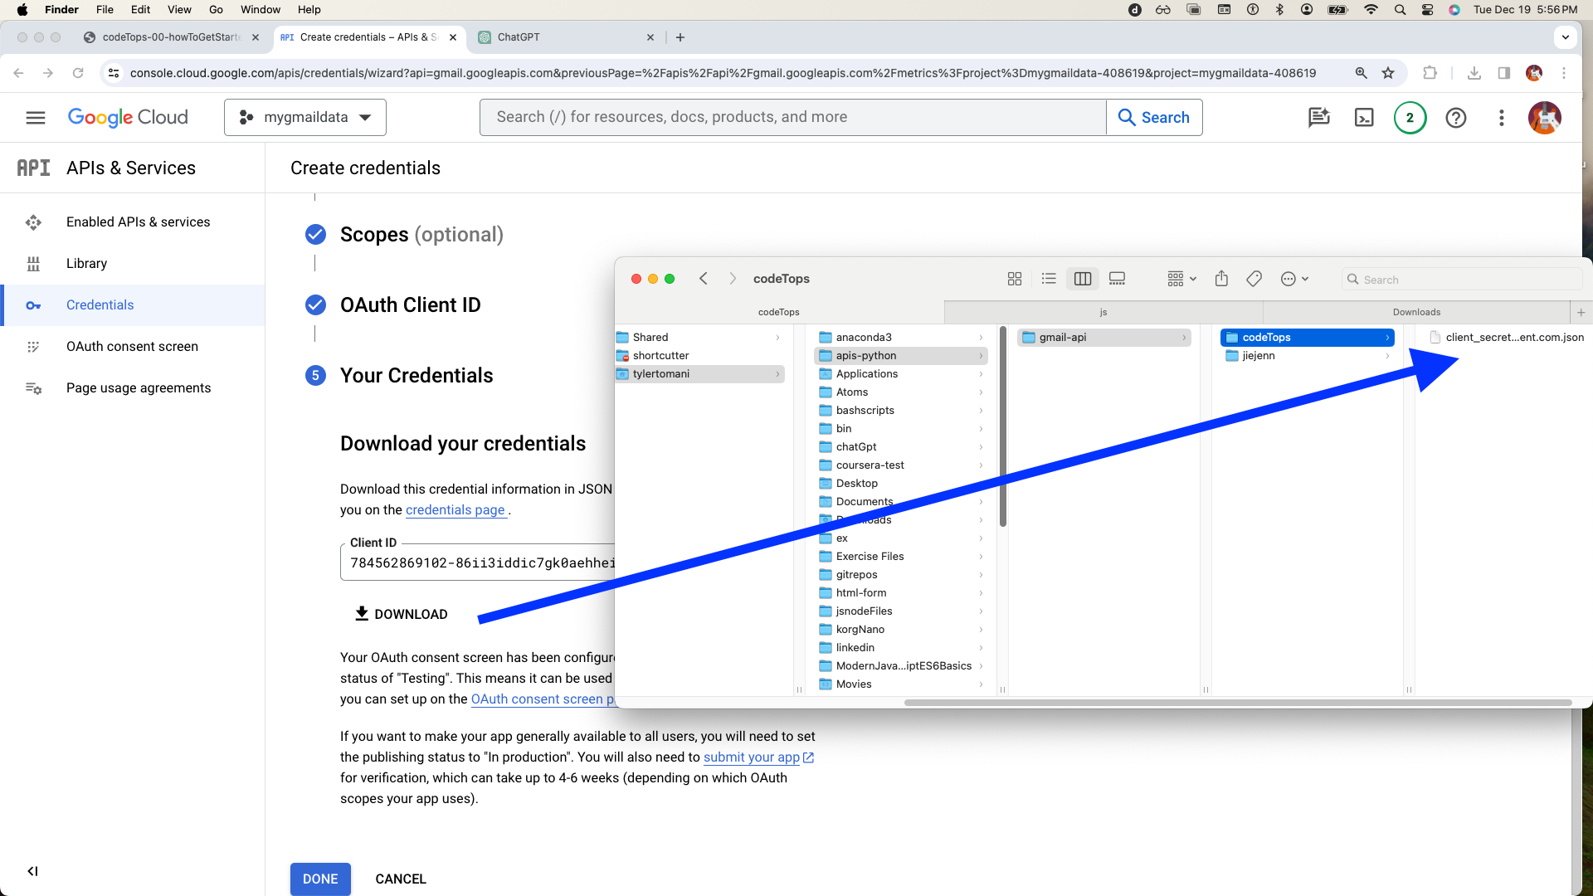Open Finder group-by dropdown
Image resolution: width=1593 pixels, height=896 pixels.
point(1181,279)
